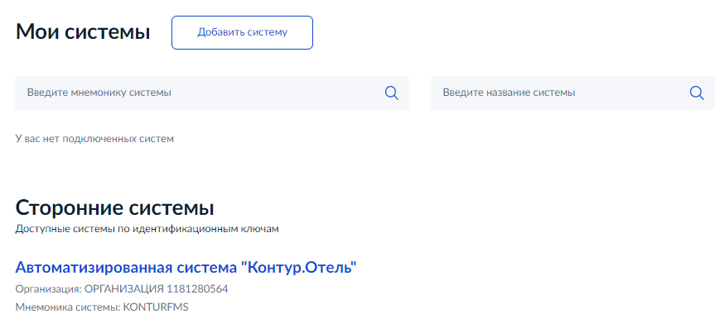Select the Сторонние системы heading

click(x=114, y=207)
